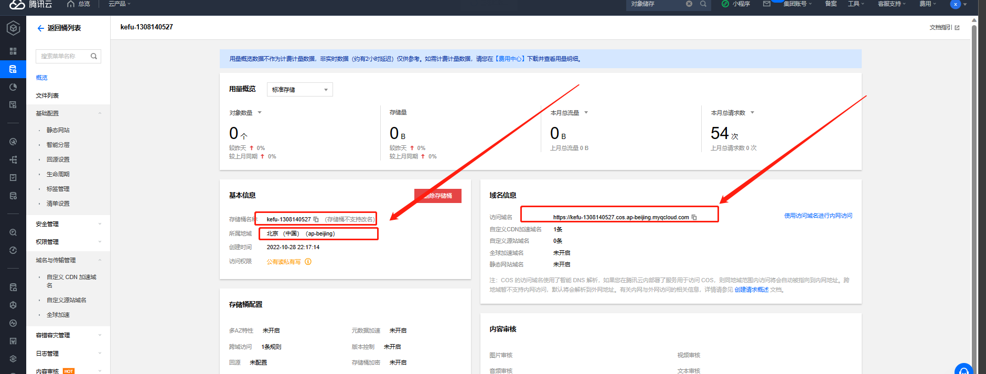Open the 标准存储 storage class dropdown
986x374 pixels.
click(300, 90)
